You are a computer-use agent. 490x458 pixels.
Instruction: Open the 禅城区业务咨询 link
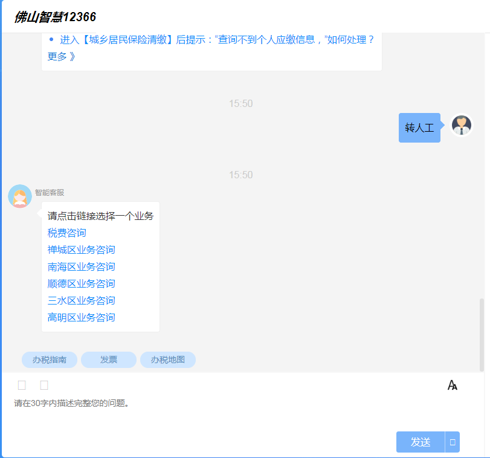[81, 250]
